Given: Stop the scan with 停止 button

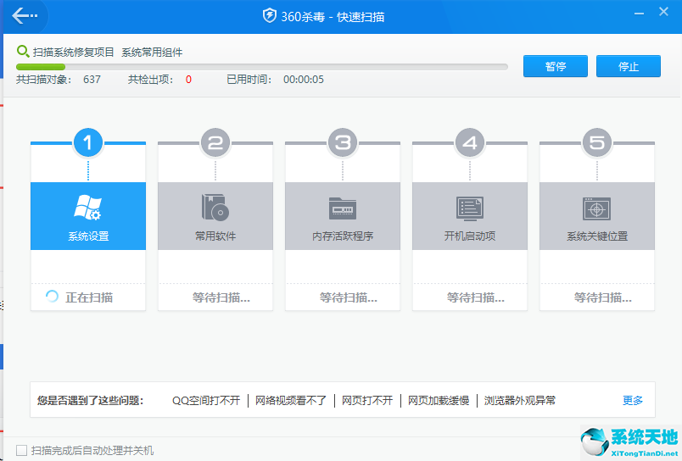Looking at the screenshot, I should 628,66.
